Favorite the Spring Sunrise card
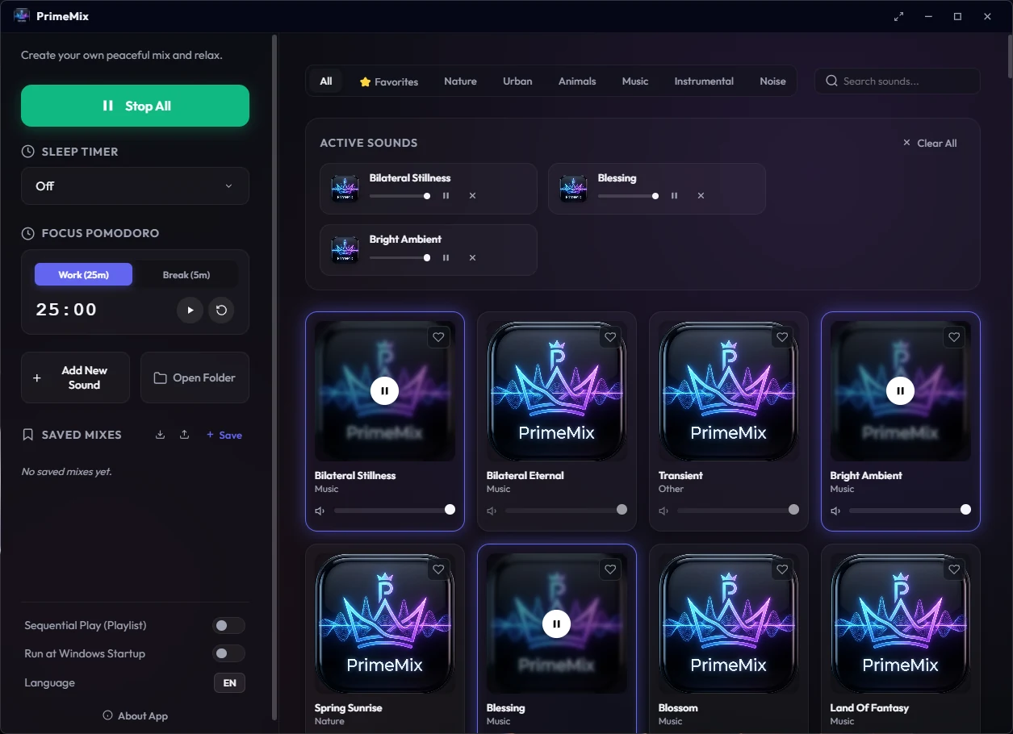Image resolution: width=1013 pixels, height=734 pixels. pos(438,569)
